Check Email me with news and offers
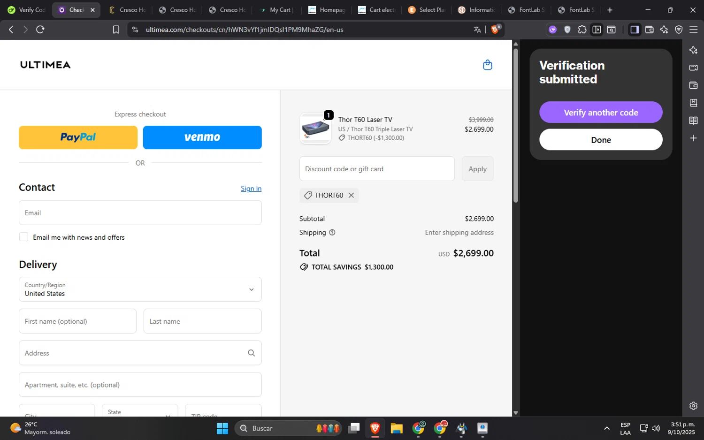The width and height of the screenshot is (704, 440). 23,237
